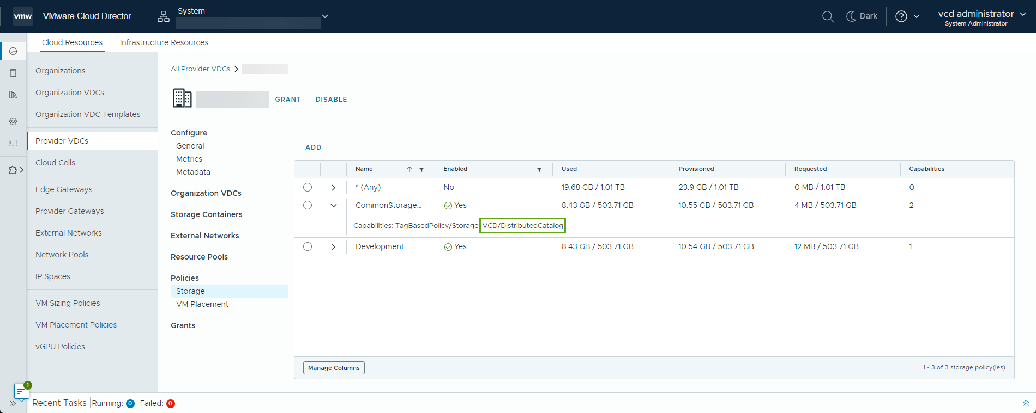Open the Recent Tasks notes icon
The height and width of the screenshot is (413, 1036).
(x=21, y=391)
